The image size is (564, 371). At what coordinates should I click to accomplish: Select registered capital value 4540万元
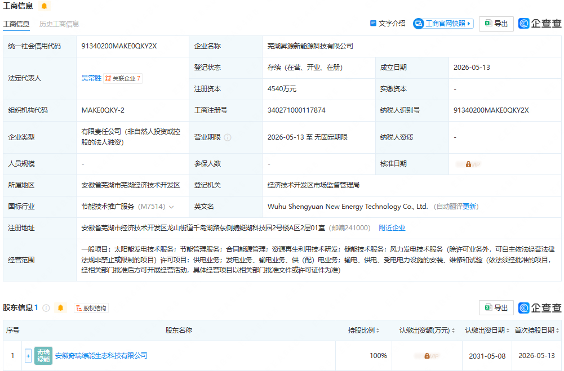[x=282, y=89]
